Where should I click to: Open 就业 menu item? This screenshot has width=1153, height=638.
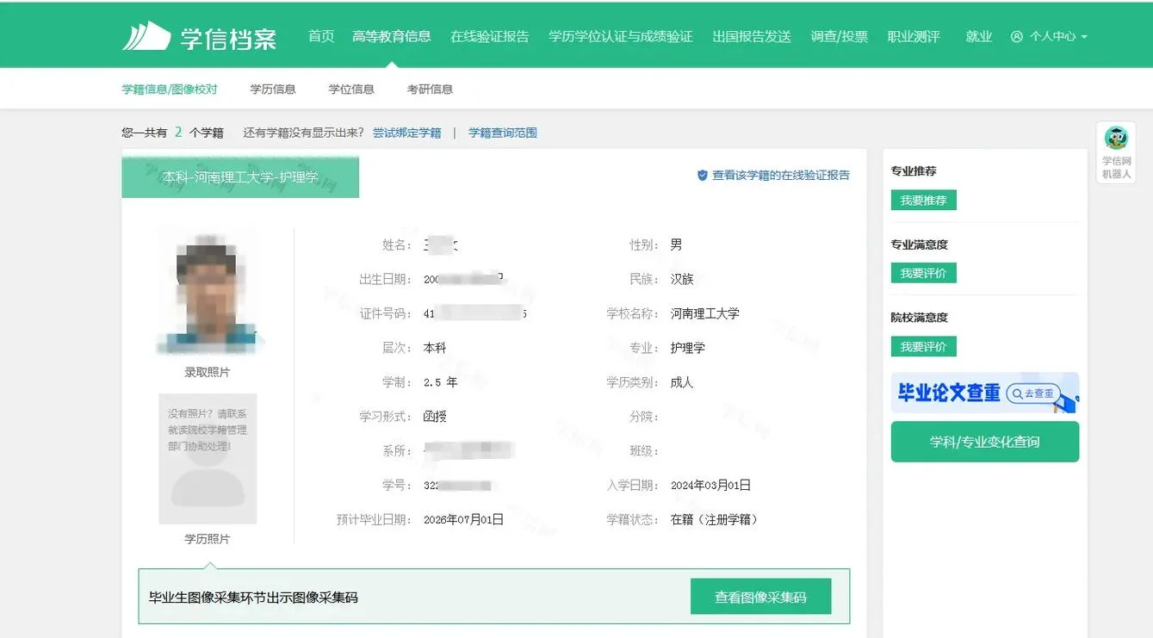979,37
